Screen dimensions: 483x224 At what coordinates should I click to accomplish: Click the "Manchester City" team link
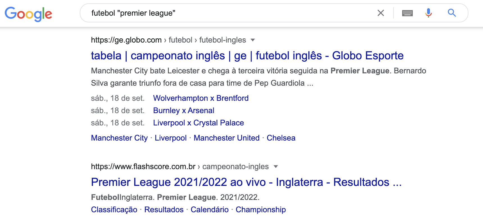click(x=119, y=138)
